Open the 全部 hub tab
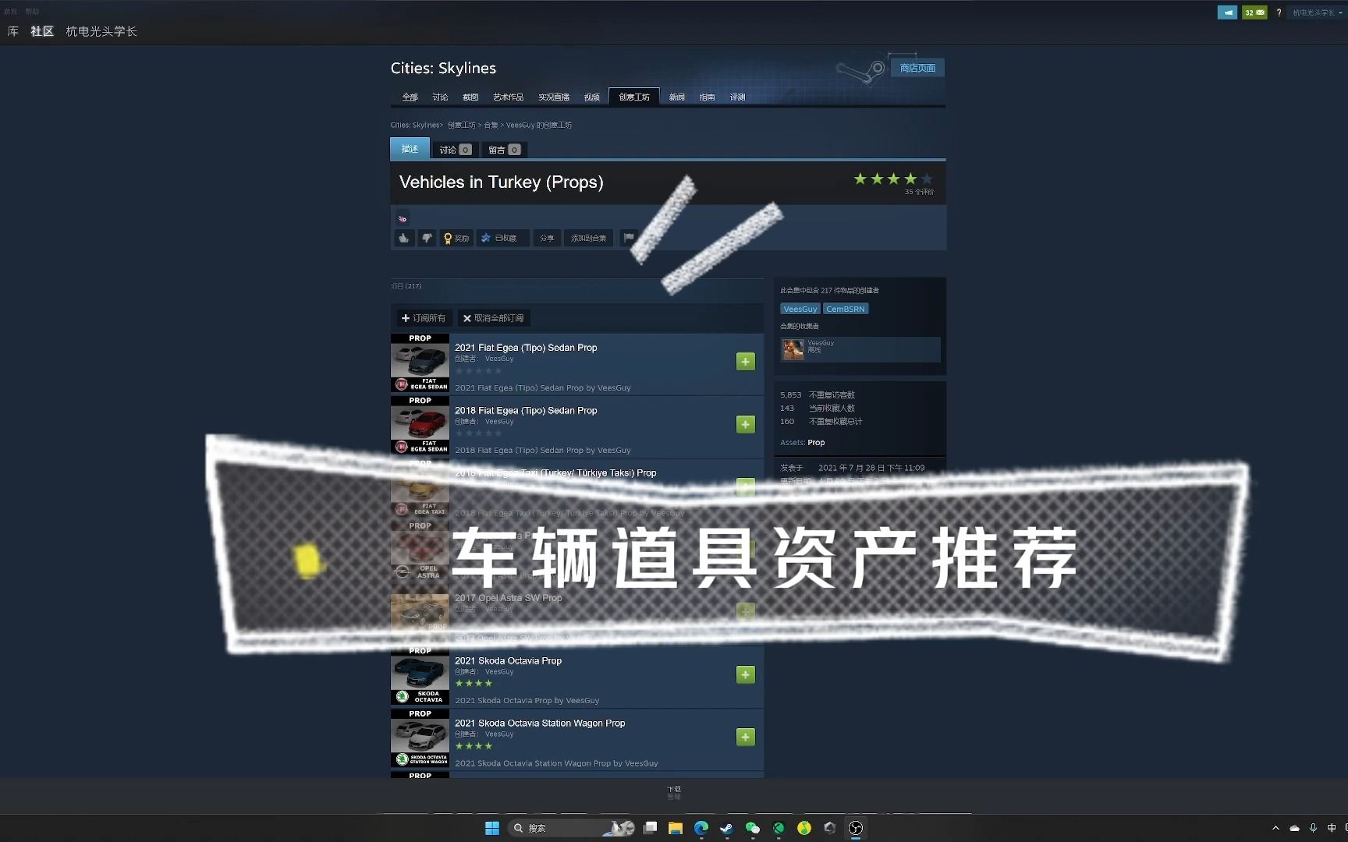This screenshot has height=842, width=1348. [410, 97]
